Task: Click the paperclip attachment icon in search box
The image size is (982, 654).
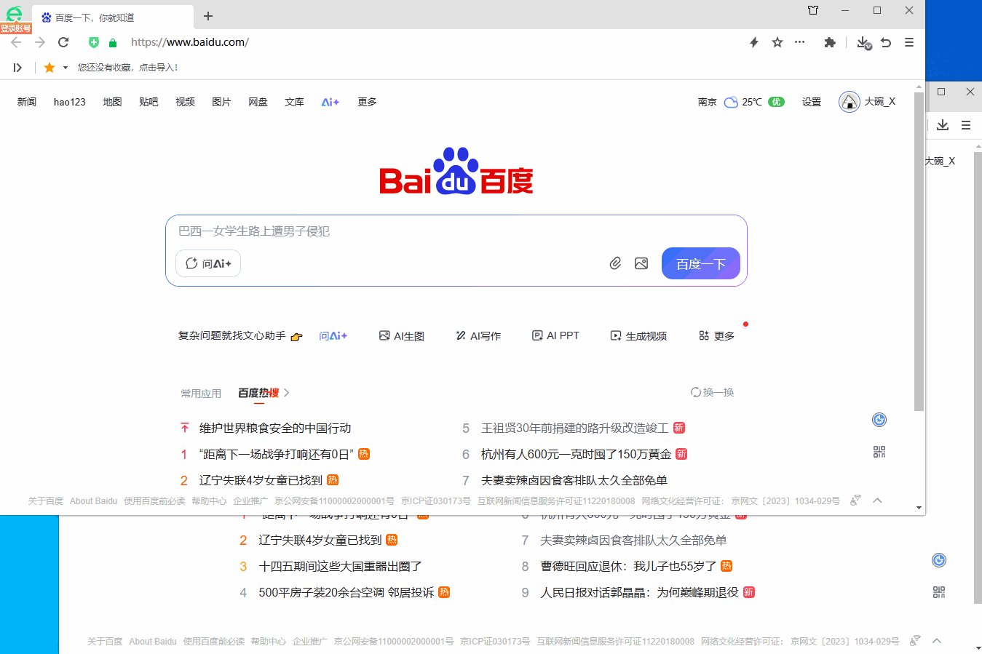Action: 615,263
